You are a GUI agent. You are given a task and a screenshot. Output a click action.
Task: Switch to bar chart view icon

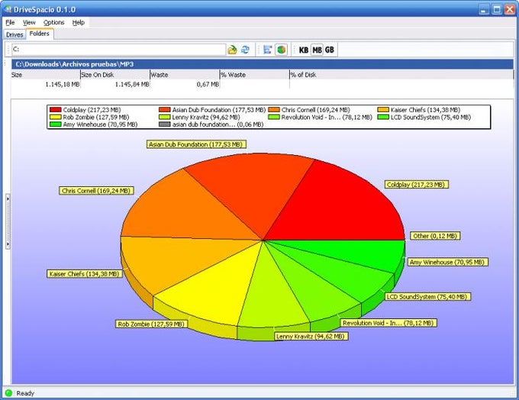coord(267,50)
